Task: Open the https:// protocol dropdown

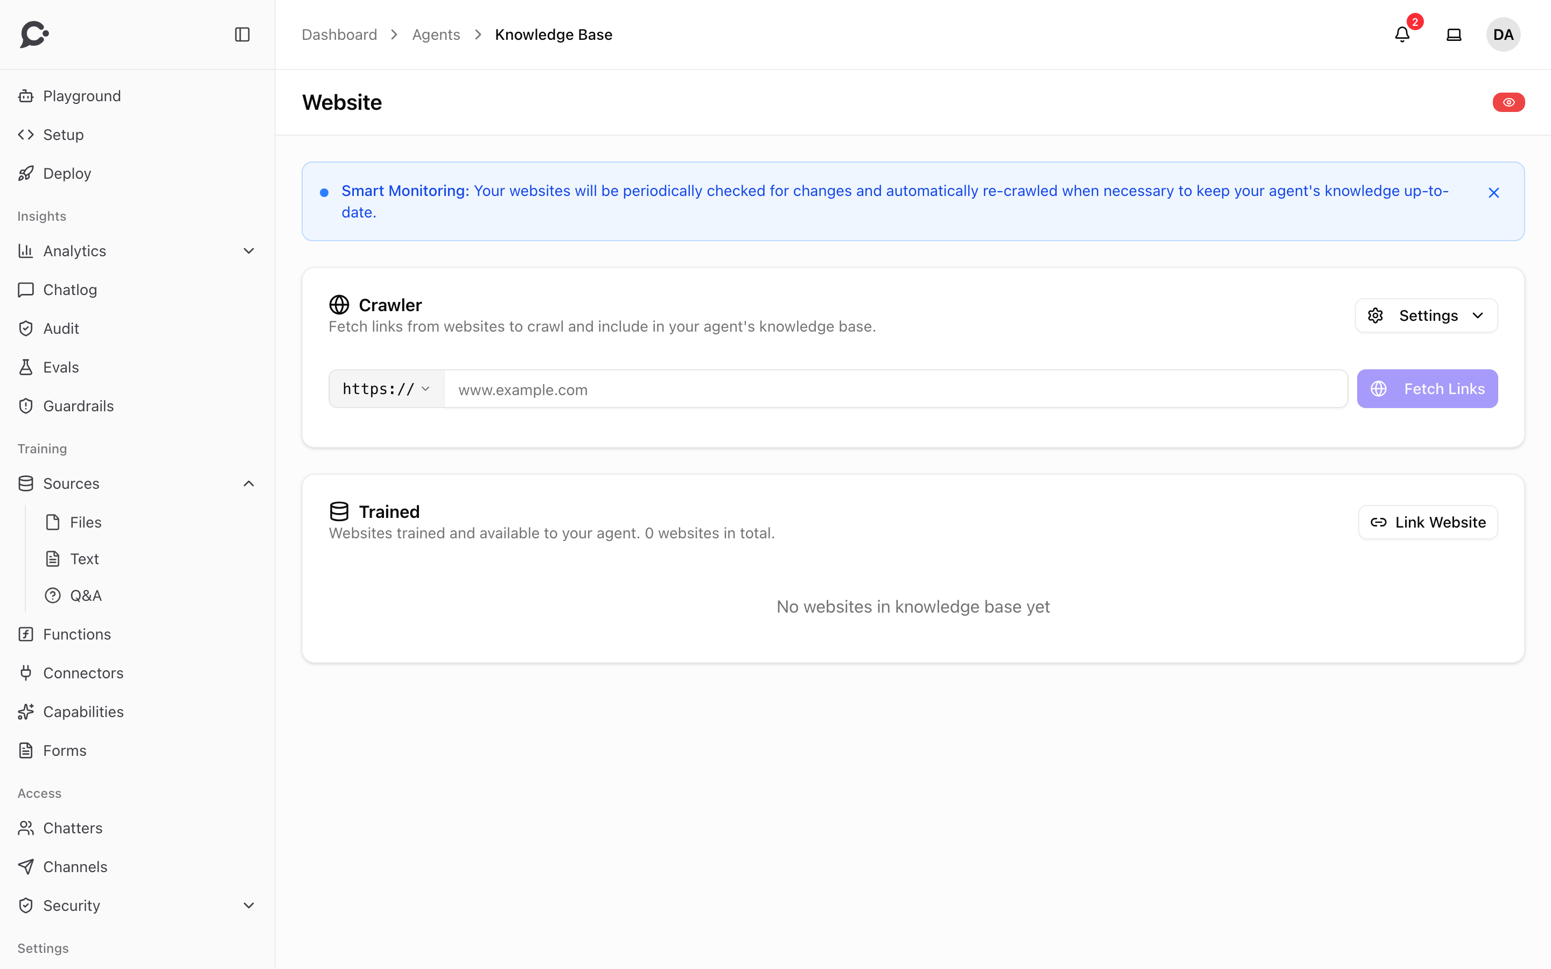Action: (387, 389)
